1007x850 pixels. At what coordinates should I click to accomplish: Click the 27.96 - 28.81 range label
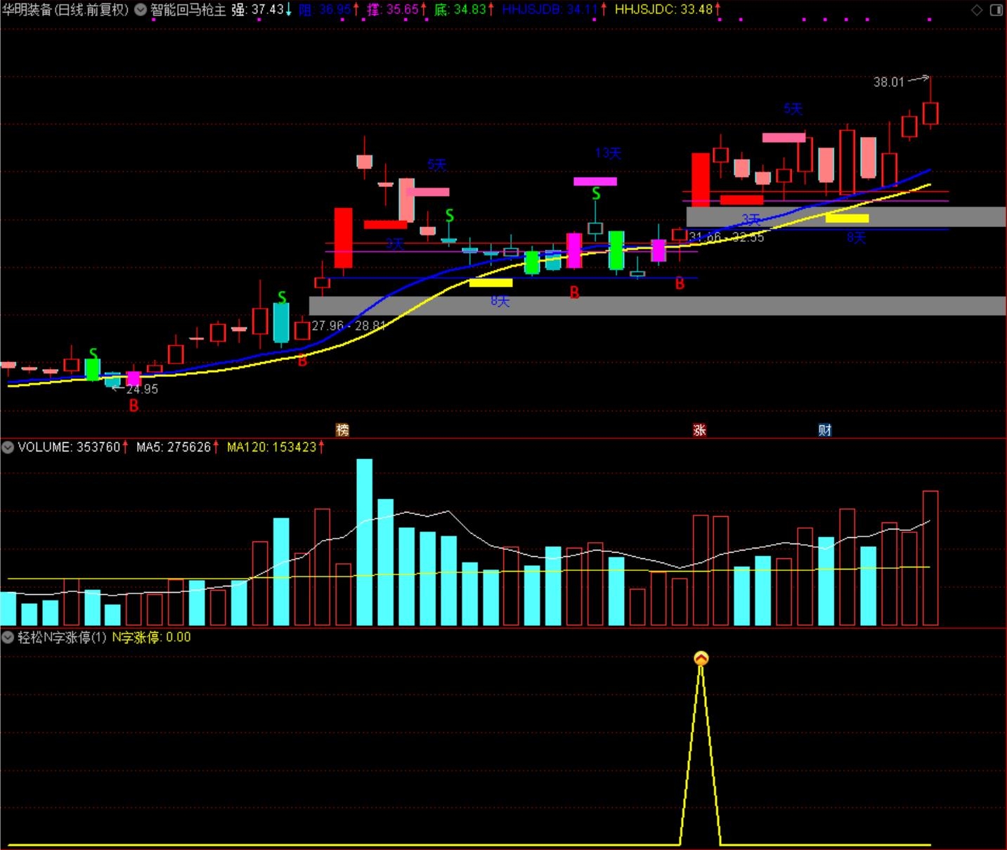349,326
